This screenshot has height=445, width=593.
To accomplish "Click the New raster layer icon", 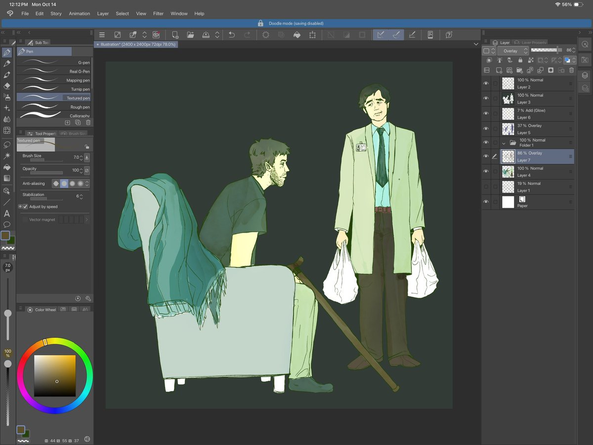I will (x=499, y=70).
